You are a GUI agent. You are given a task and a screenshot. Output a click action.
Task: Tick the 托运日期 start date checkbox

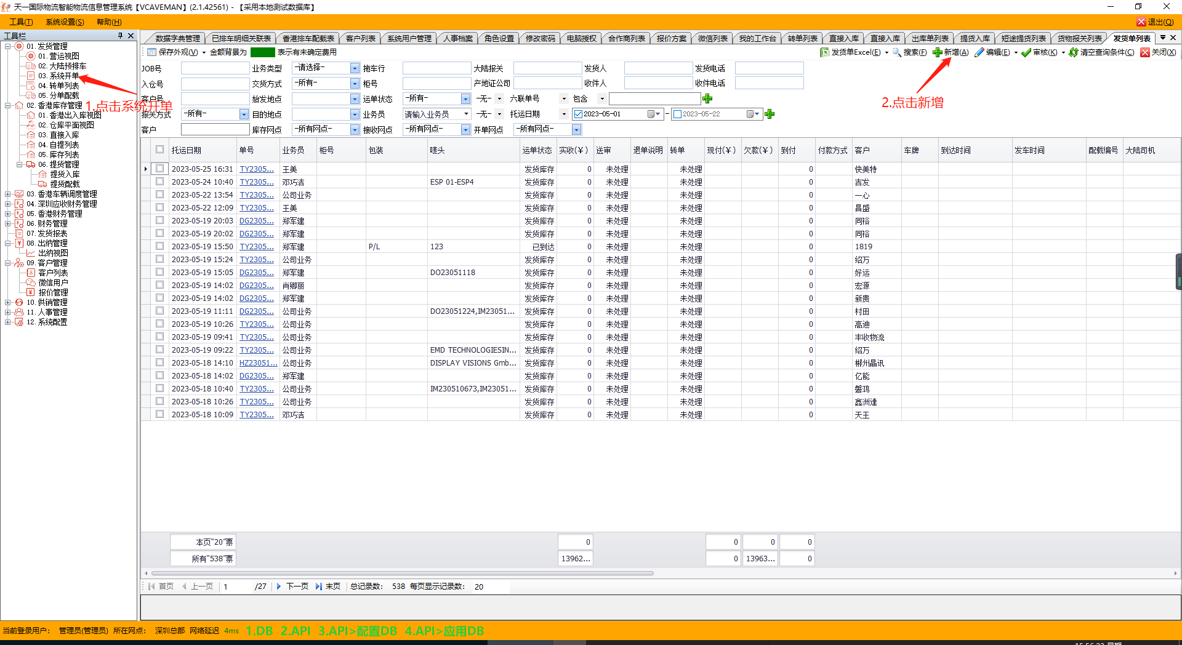[578, 114]
